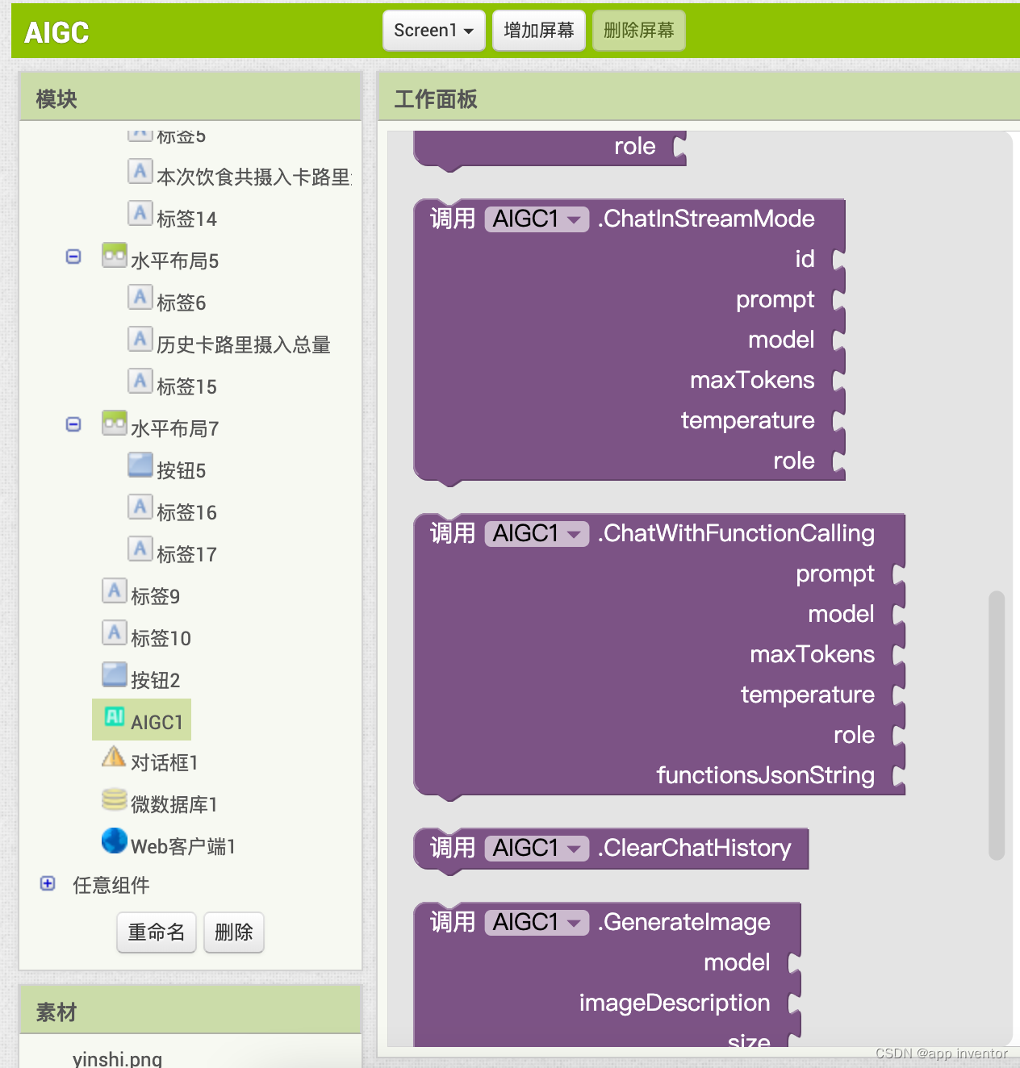The width and height of the screenshot is (1020, 1068).
Task: Select 水平布局7 in the component tree
Action: [x=174, y=428]
